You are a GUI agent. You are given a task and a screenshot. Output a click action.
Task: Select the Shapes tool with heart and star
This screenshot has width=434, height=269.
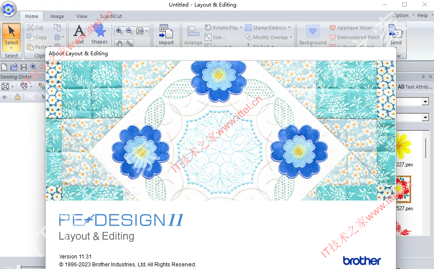tap(99, 34)
